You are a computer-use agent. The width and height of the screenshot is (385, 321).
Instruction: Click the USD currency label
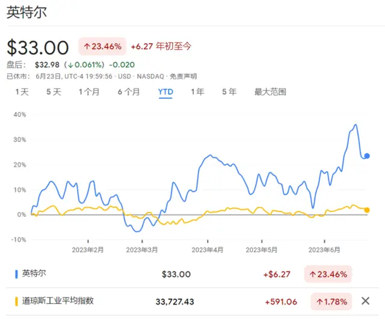click(x=125, y=76)
